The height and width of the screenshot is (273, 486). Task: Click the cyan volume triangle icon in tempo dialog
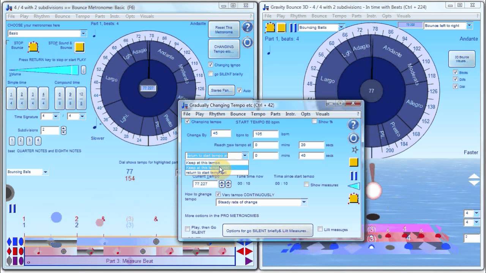(353, 186)
